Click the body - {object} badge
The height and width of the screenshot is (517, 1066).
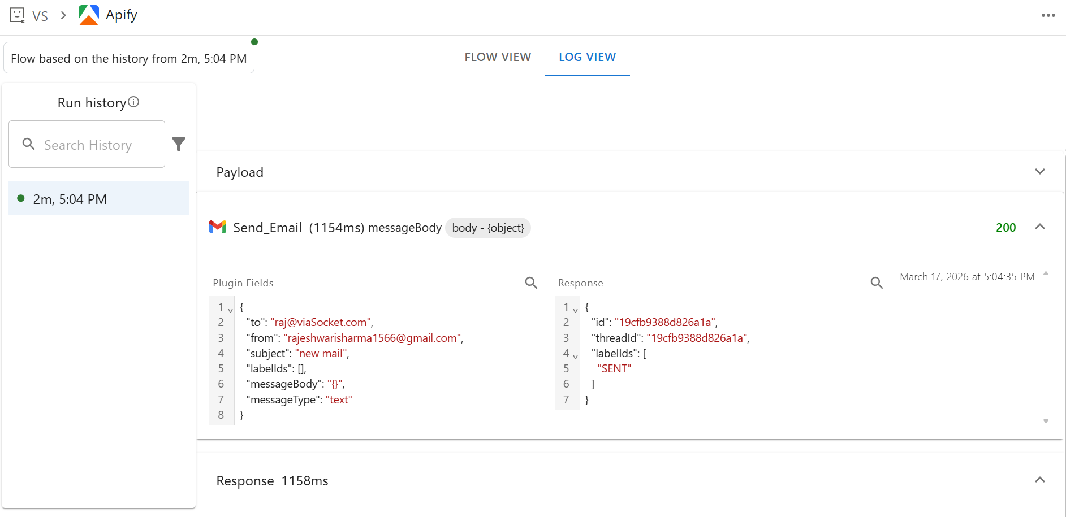[487, 228]
